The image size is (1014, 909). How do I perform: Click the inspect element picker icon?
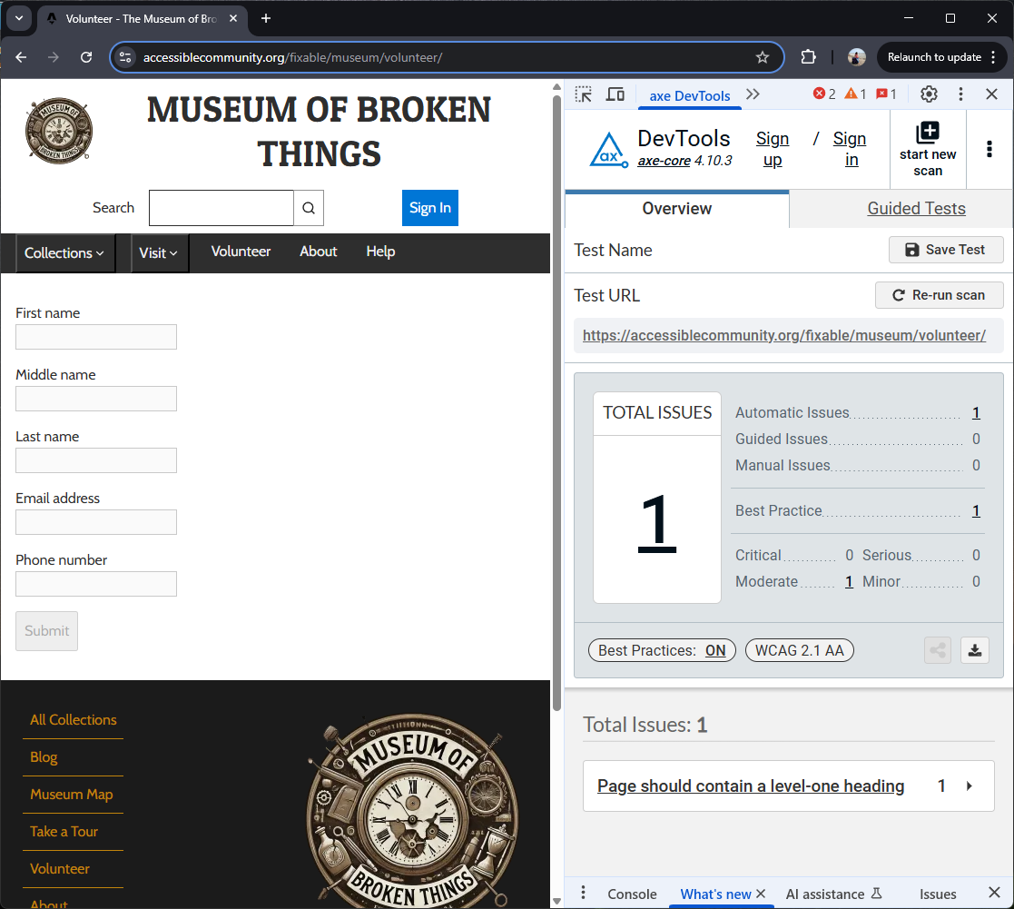(x=584, y=94)
